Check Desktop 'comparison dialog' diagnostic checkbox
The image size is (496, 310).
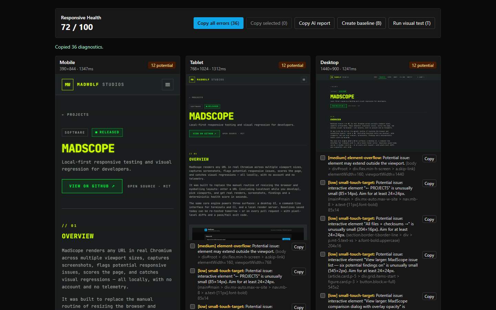[323, 296]
